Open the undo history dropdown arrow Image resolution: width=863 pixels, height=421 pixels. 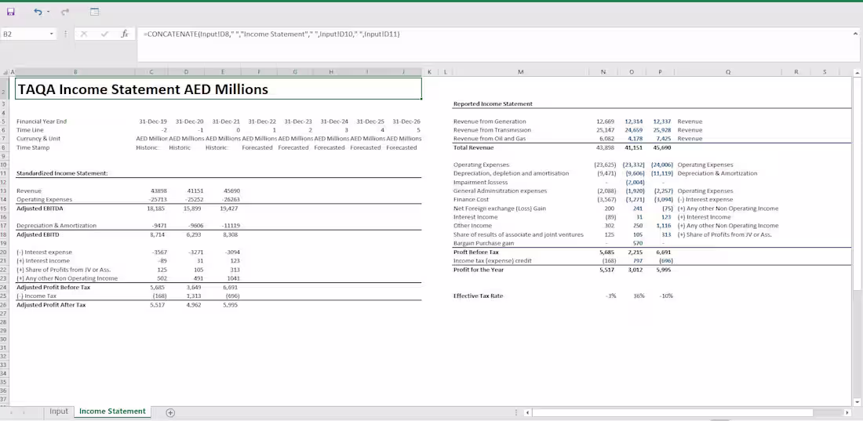49,12
